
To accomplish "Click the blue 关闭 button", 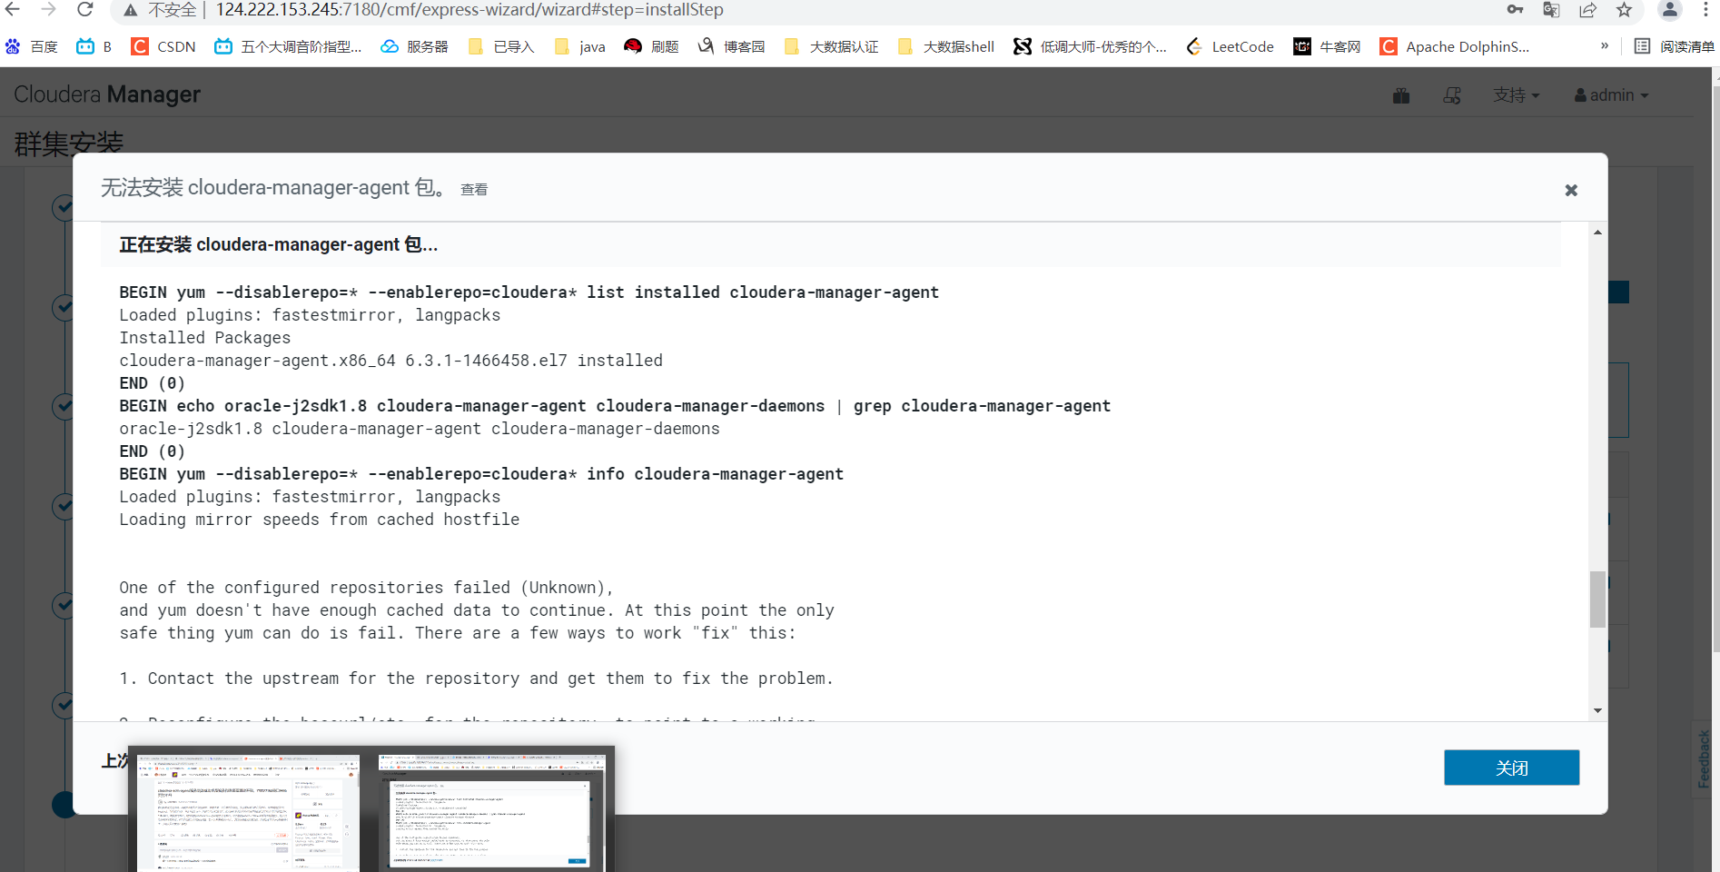I will pos(1511,768).
